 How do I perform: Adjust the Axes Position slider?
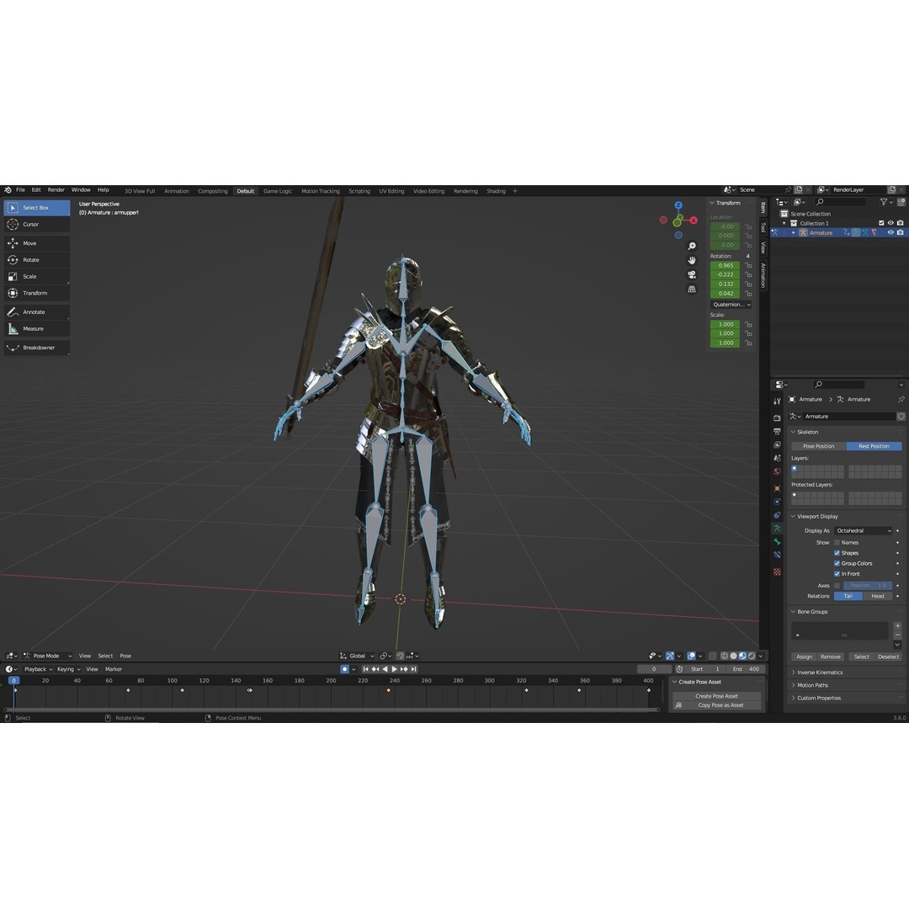868,586
